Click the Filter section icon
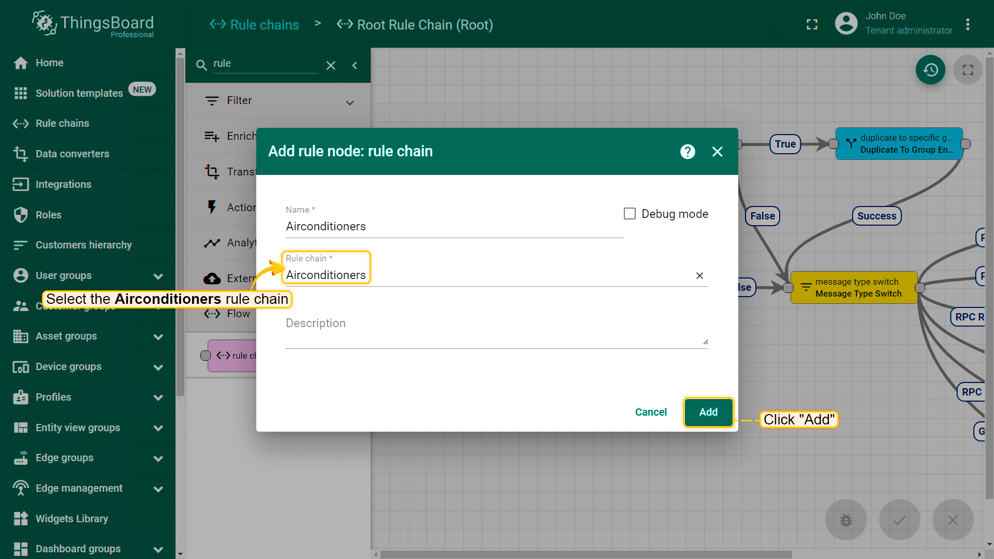Screen dimensions: 994x559 coord(212,100)
